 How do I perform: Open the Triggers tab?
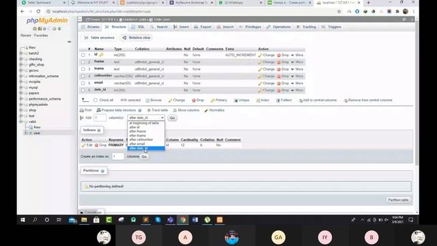click(x=331, y=27)
